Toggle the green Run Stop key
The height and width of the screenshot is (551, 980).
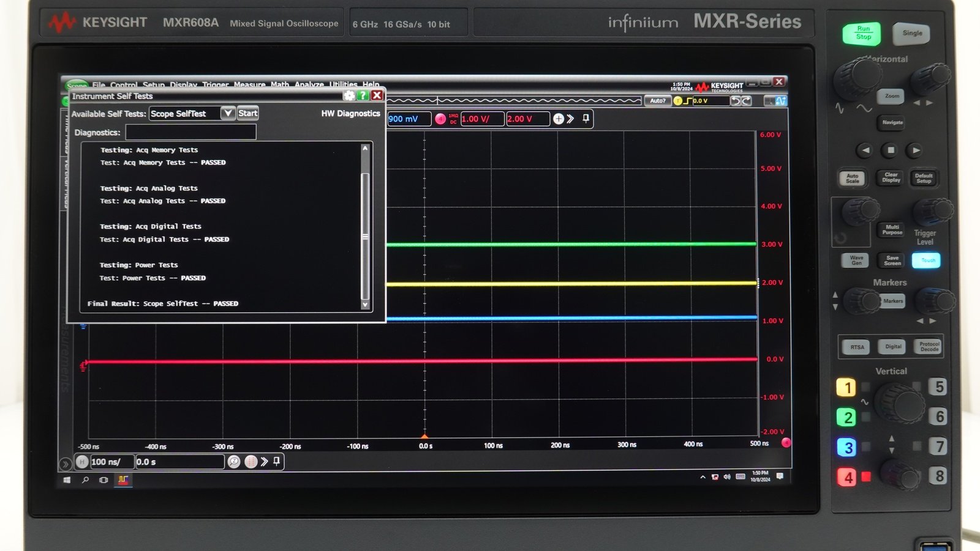click(862, 33)
